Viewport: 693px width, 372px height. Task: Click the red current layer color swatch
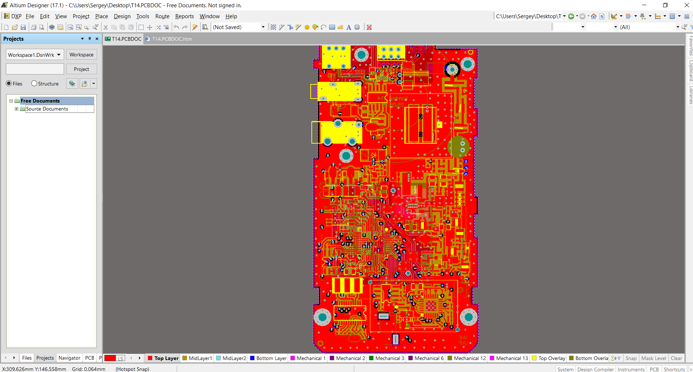[110, 358]
